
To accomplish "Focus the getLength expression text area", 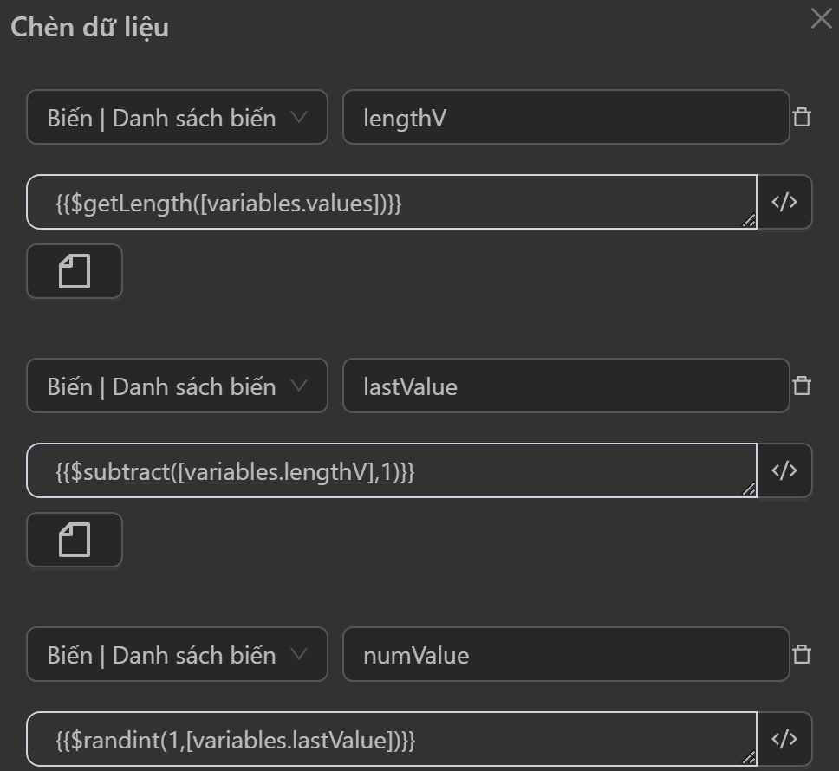I will coord(390,203).
